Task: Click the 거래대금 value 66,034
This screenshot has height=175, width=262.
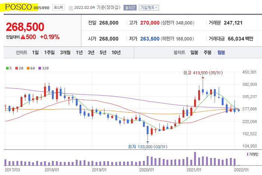Action: tap(236, 39)
